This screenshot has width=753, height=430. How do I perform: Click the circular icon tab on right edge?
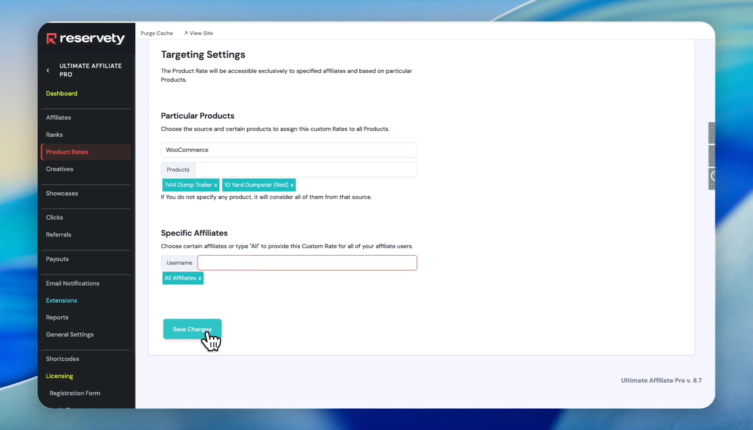click(x=712, y=176)
